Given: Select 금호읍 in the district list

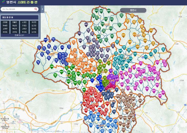Looking at the screenshot, I should coord(5,22).
